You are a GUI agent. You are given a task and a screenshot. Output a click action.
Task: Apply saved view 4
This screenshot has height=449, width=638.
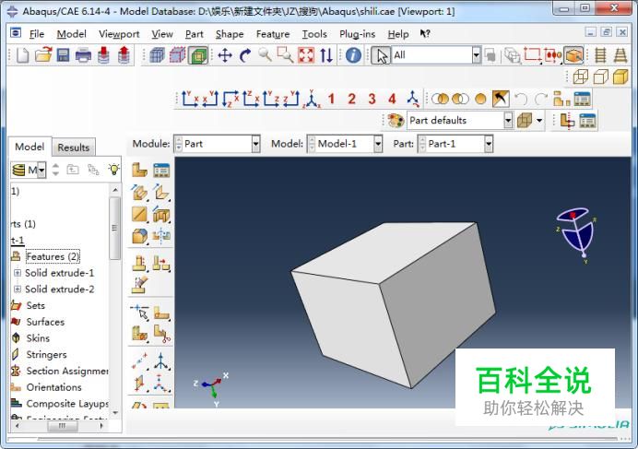392,99
